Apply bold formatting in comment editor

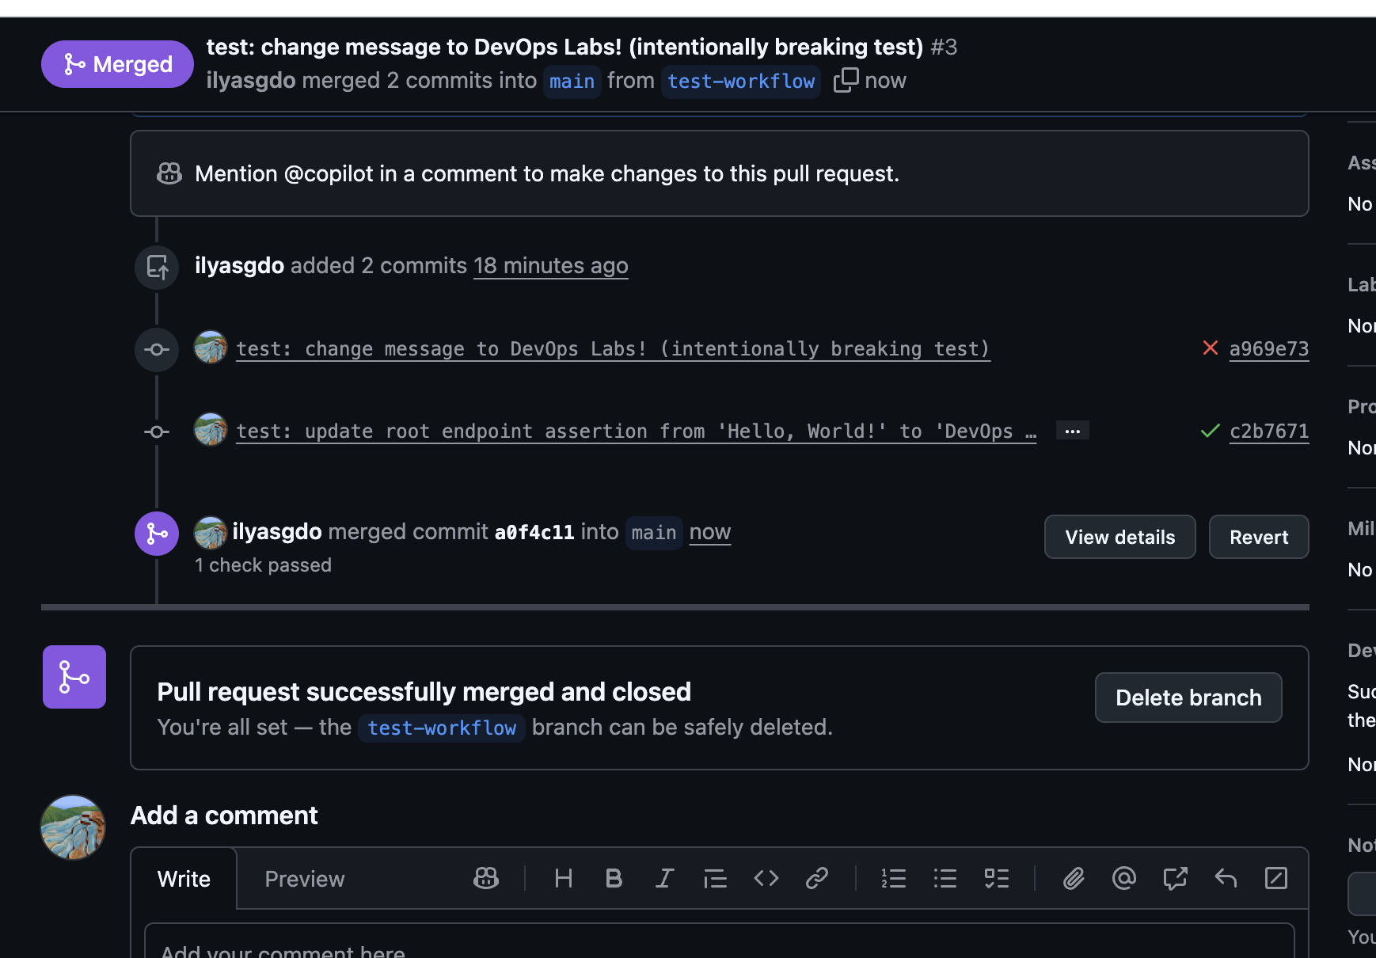(614, 878)
